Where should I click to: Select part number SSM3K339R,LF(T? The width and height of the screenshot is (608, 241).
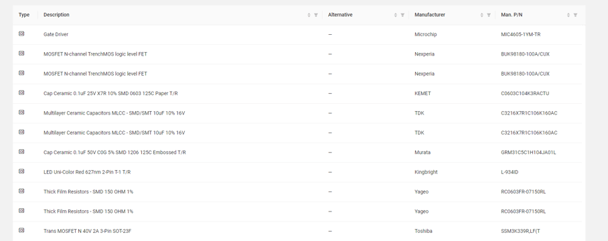click(x=520, y=231)
